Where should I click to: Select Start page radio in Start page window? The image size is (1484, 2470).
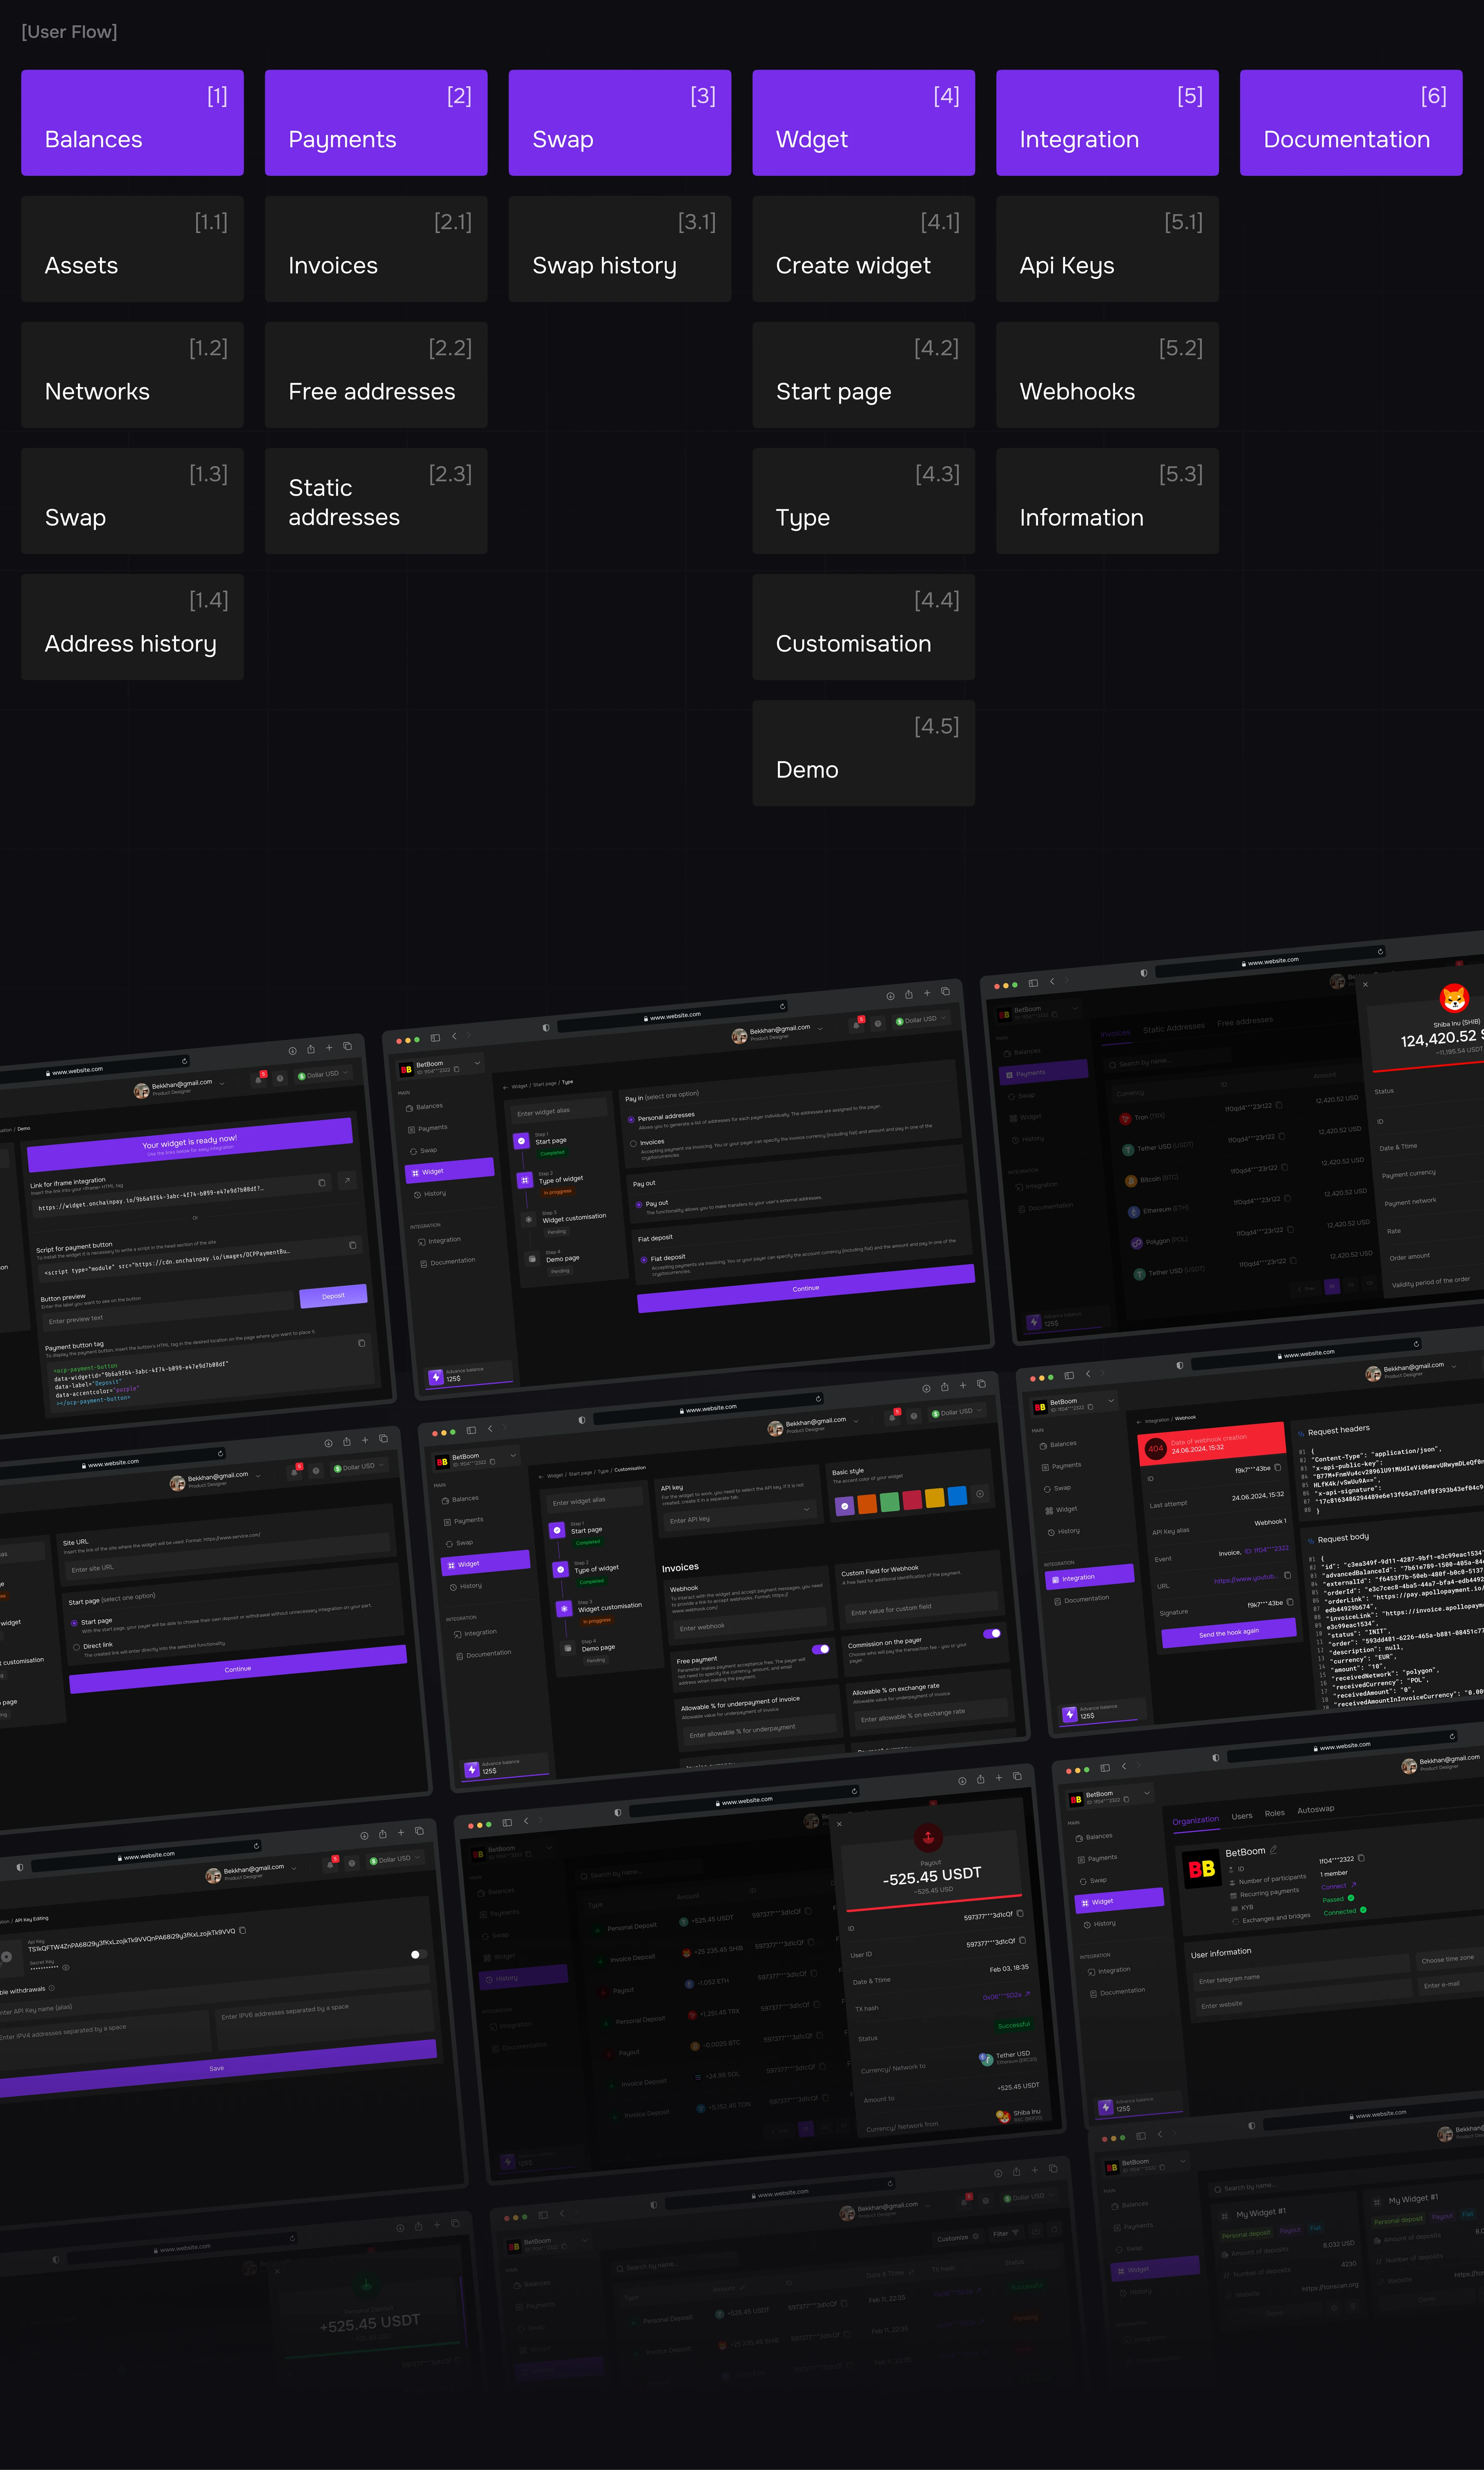tap(74, 1623)
